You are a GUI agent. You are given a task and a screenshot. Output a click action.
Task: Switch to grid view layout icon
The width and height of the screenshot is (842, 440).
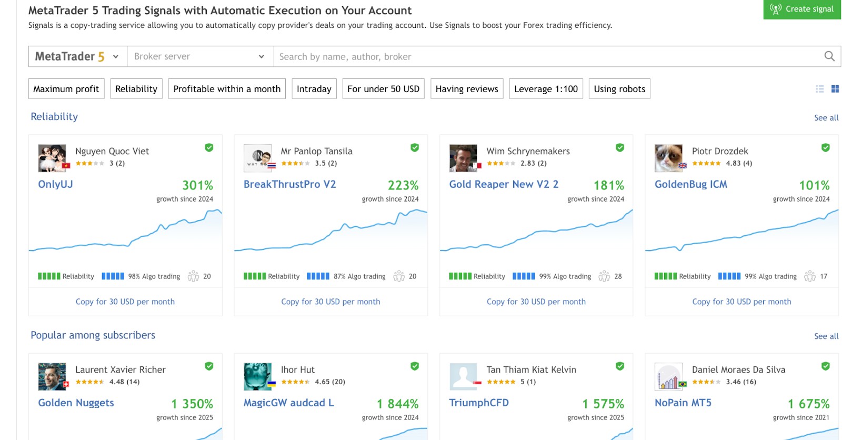pos(835,89)
